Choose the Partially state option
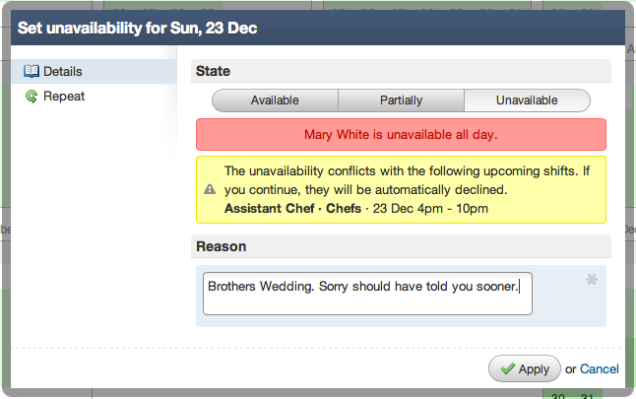The image size is (636, 399). pos(401,100)
